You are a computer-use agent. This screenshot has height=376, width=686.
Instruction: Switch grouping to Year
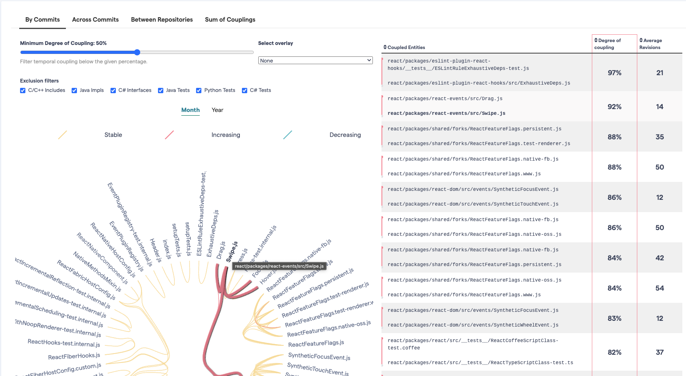(217, 110)
